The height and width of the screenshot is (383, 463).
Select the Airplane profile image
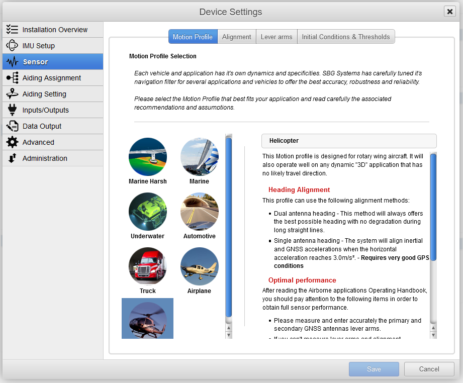tap(199, 266)
